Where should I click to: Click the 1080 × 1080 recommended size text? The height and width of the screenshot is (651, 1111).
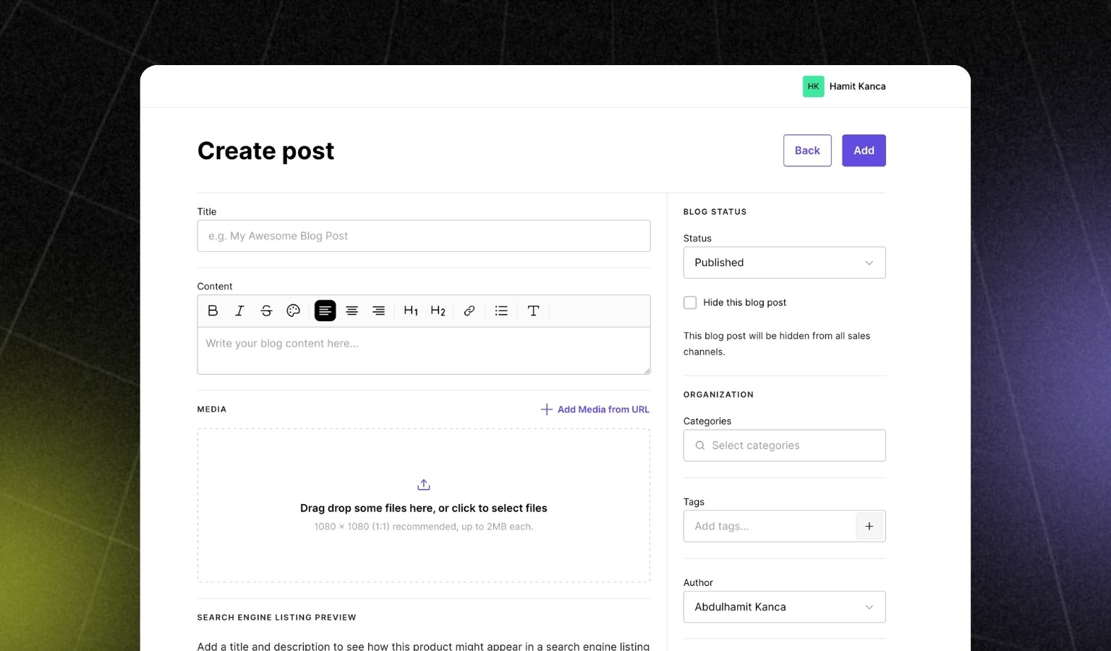click(x=424, y=527)
